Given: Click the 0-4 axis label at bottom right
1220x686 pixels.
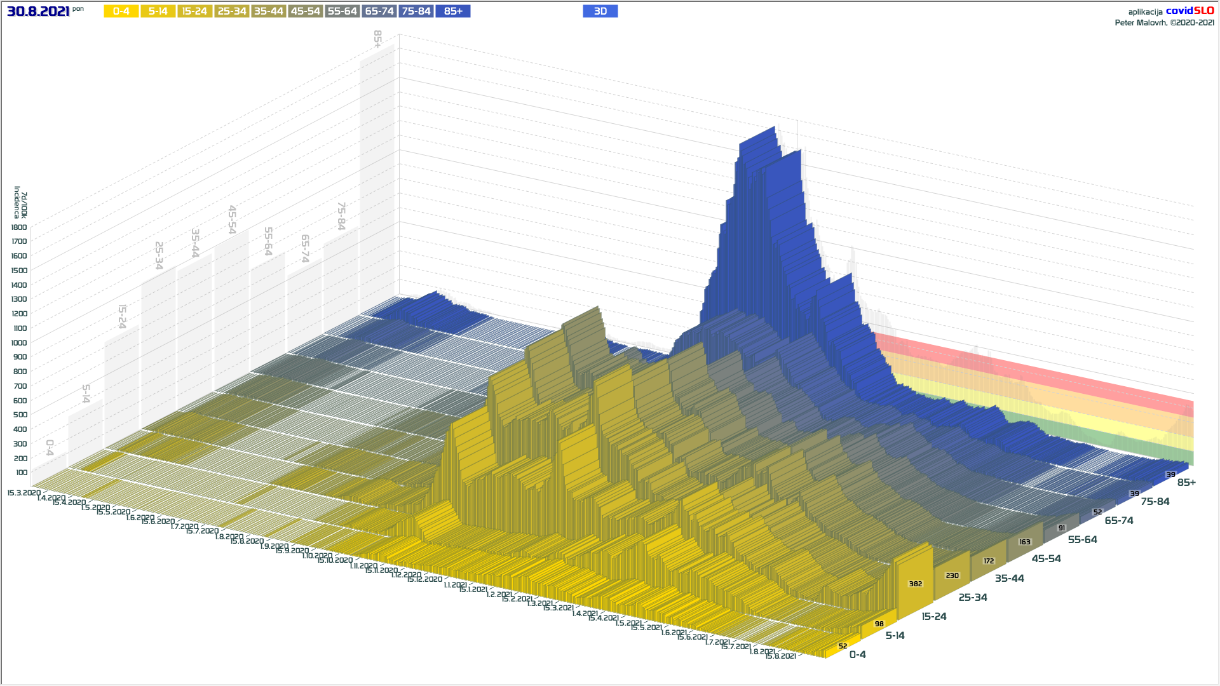Looking at the screenshot, I should pos(857,655).
